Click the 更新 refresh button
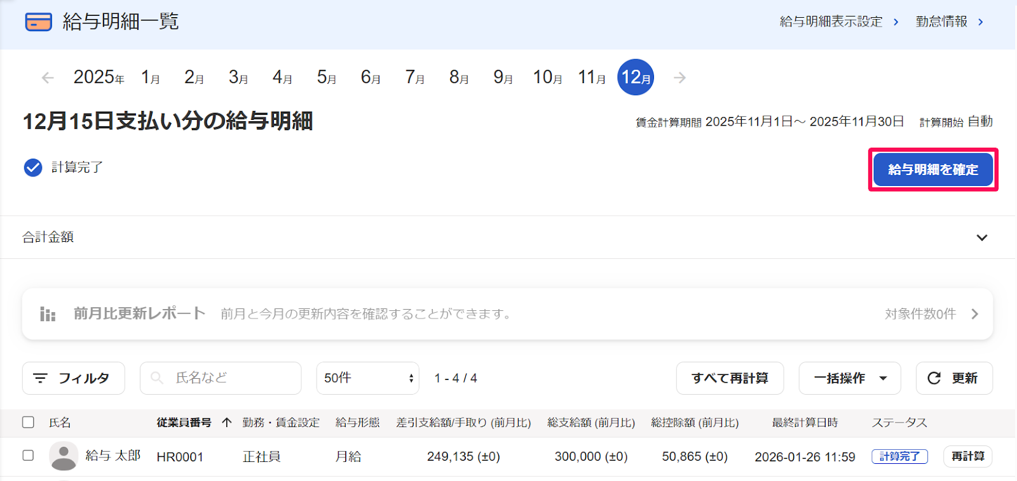Viewport: 1017px width, 481px height. (x=954, y=378)
